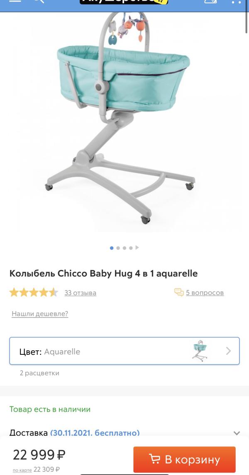The height and width of the screenshot is (475, 249).
Task: Advance carousel with the small arrow
Action: (137, 247)
